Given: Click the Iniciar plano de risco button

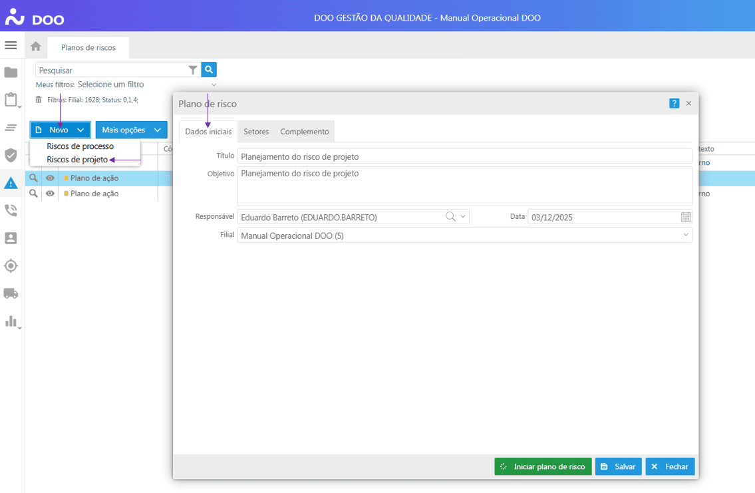Looking at the screenshot, I should (543, 466).
